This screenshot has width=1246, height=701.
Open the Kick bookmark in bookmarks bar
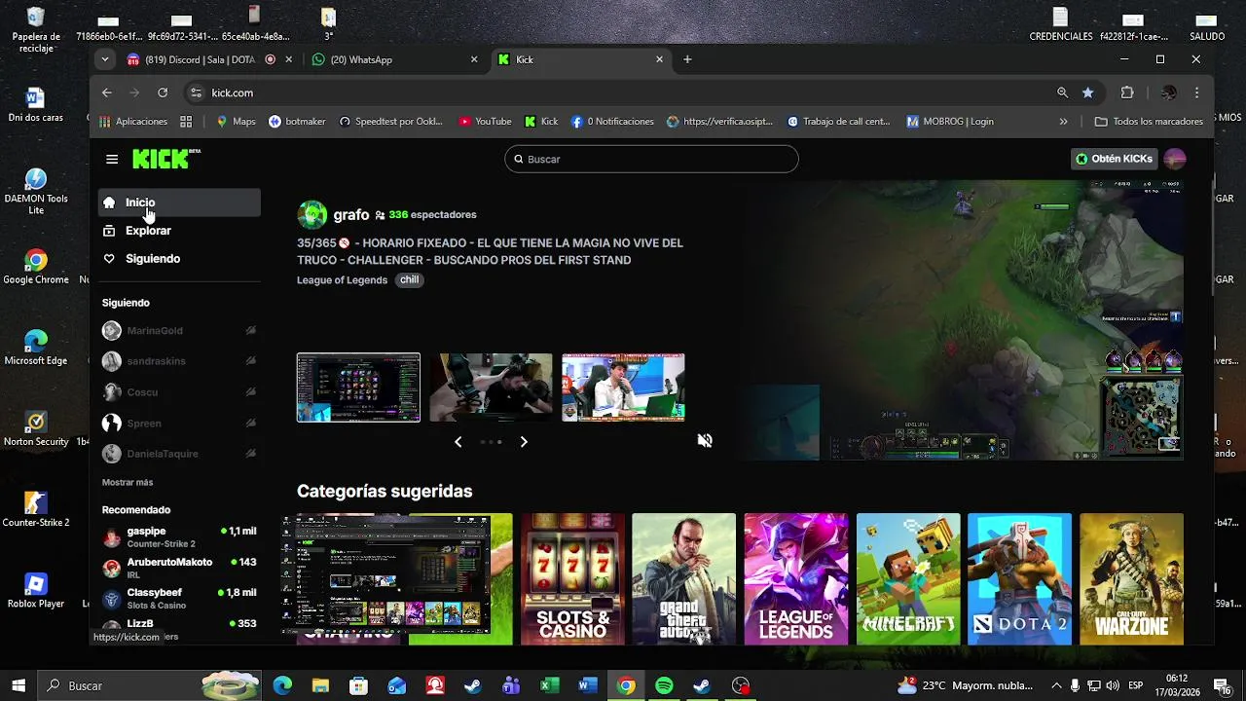[541, 122]
